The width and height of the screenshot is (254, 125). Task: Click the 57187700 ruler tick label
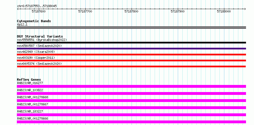(85, 11)
